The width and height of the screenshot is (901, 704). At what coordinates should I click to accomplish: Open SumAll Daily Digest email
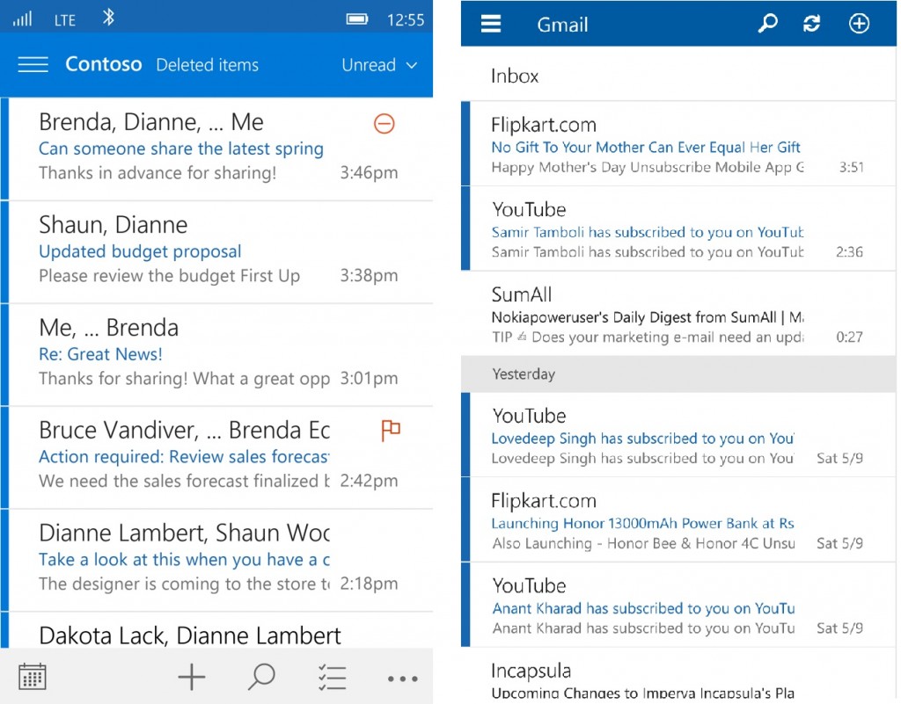pos(678,313)
